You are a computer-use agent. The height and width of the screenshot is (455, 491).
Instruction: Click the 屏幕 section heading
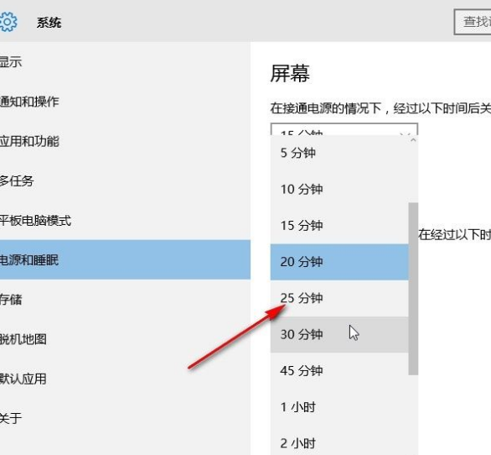point(290,74)
